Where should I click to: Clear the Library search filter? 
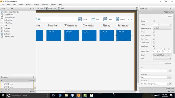pyautogui.click(x=31, y=8)
